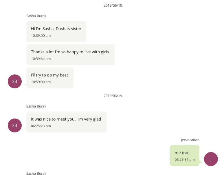
Task: Open the J avatar for jeevacation
Action: click(211, 159)
